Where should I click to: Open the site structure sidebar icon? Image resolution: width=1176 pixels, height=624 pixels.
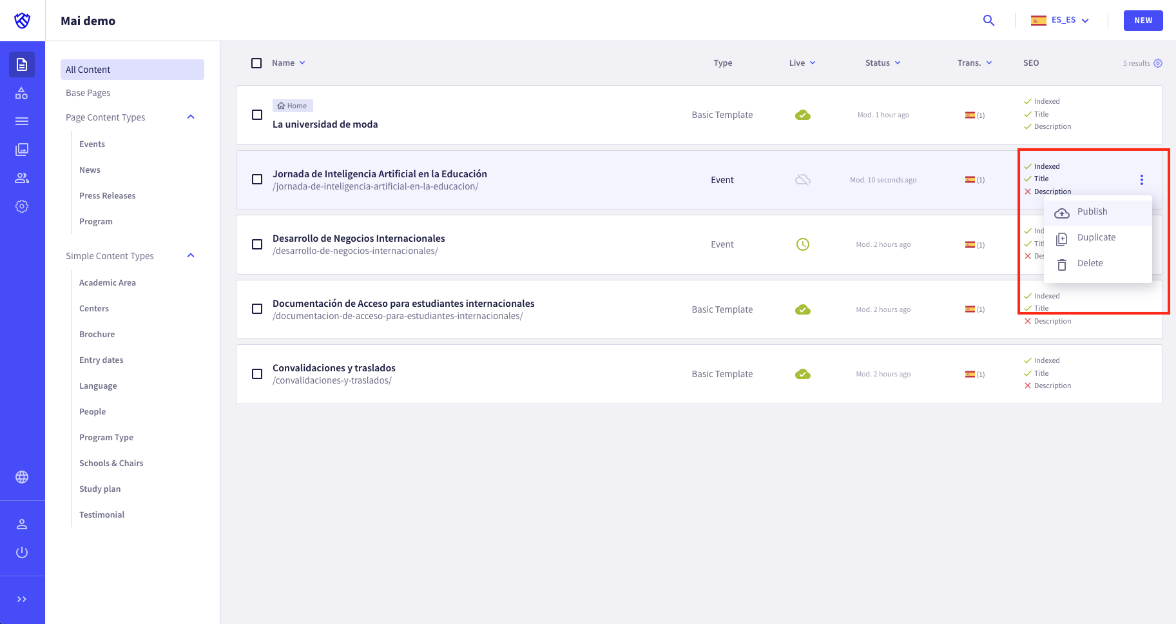22,93
